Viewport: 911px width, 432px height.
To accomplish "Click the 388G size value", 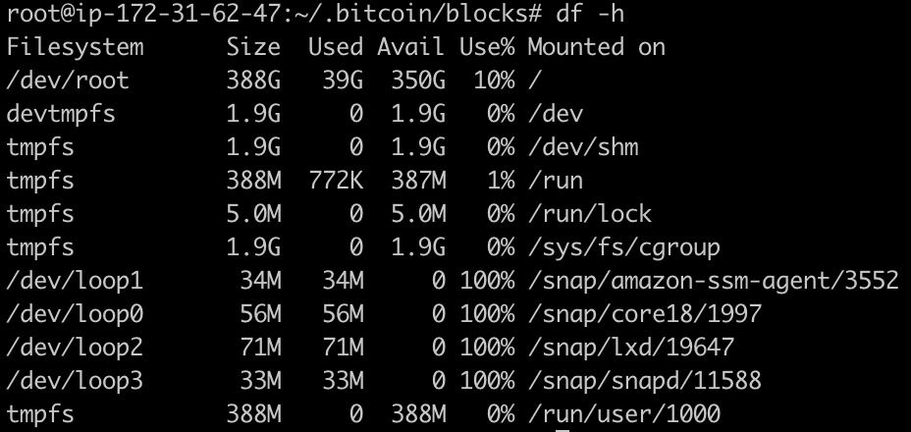I will [x=253, y=81].
